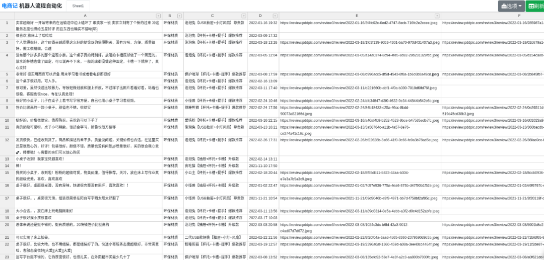The image size is (544, 260).
Task: Switch to the Sheet1 tab
Action: point(78,6)
